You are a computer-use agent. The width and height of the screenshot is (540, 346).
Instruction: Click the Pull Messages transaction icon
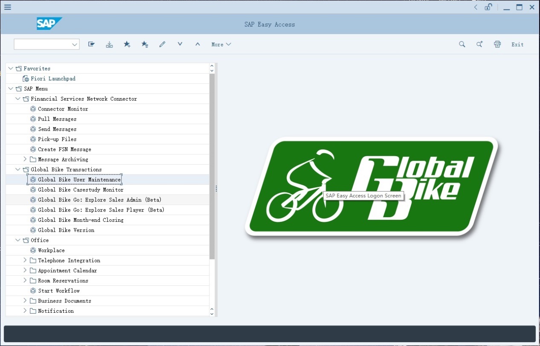33,119
